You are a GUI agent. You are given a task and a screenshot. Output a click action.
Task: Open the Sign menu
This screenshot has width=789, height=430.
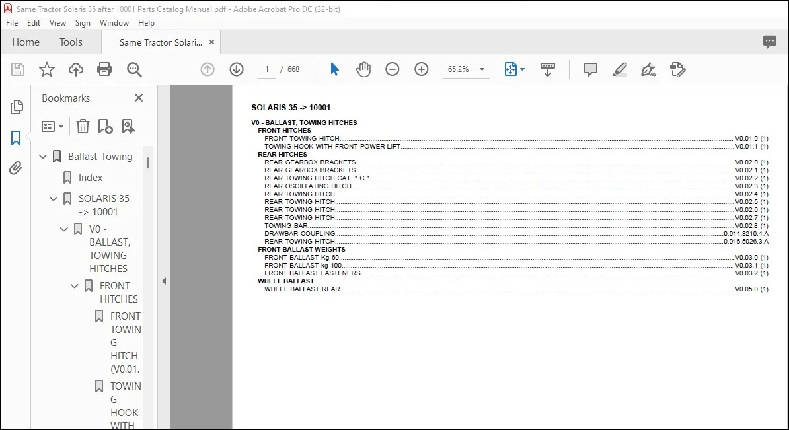(x=83, y=23)
